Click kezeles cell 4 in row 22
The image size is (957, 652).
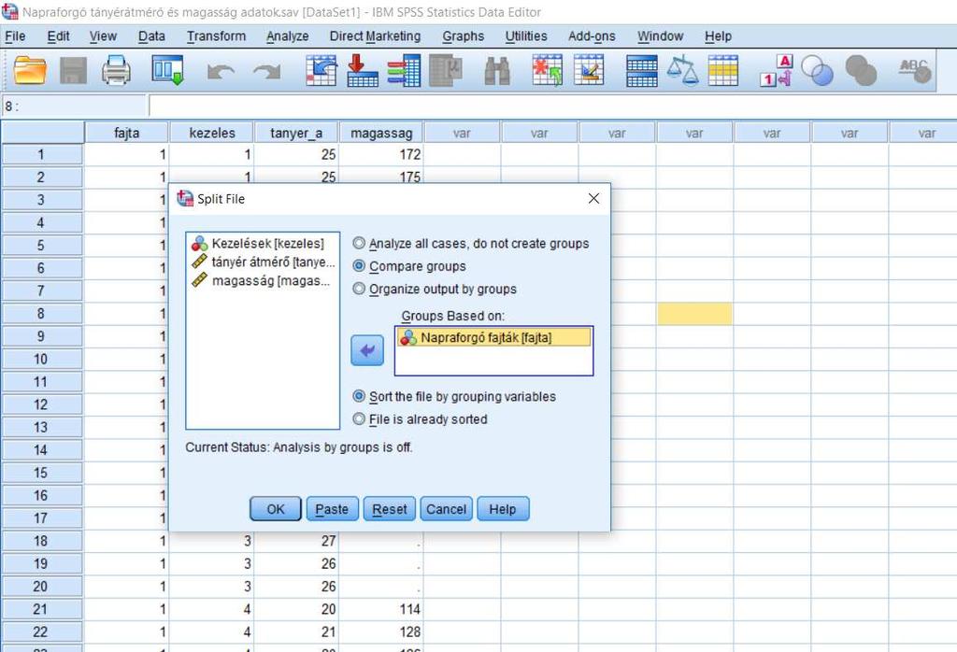(x=212, y=631)
